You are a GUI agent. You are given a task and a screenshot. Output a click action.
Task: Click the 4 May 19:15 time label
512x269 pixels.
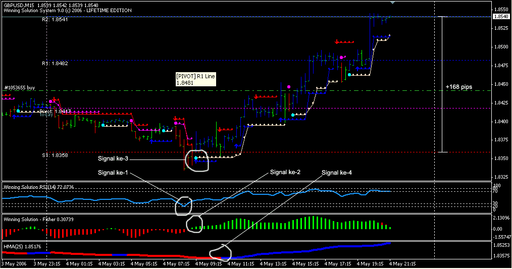point(370,264)
